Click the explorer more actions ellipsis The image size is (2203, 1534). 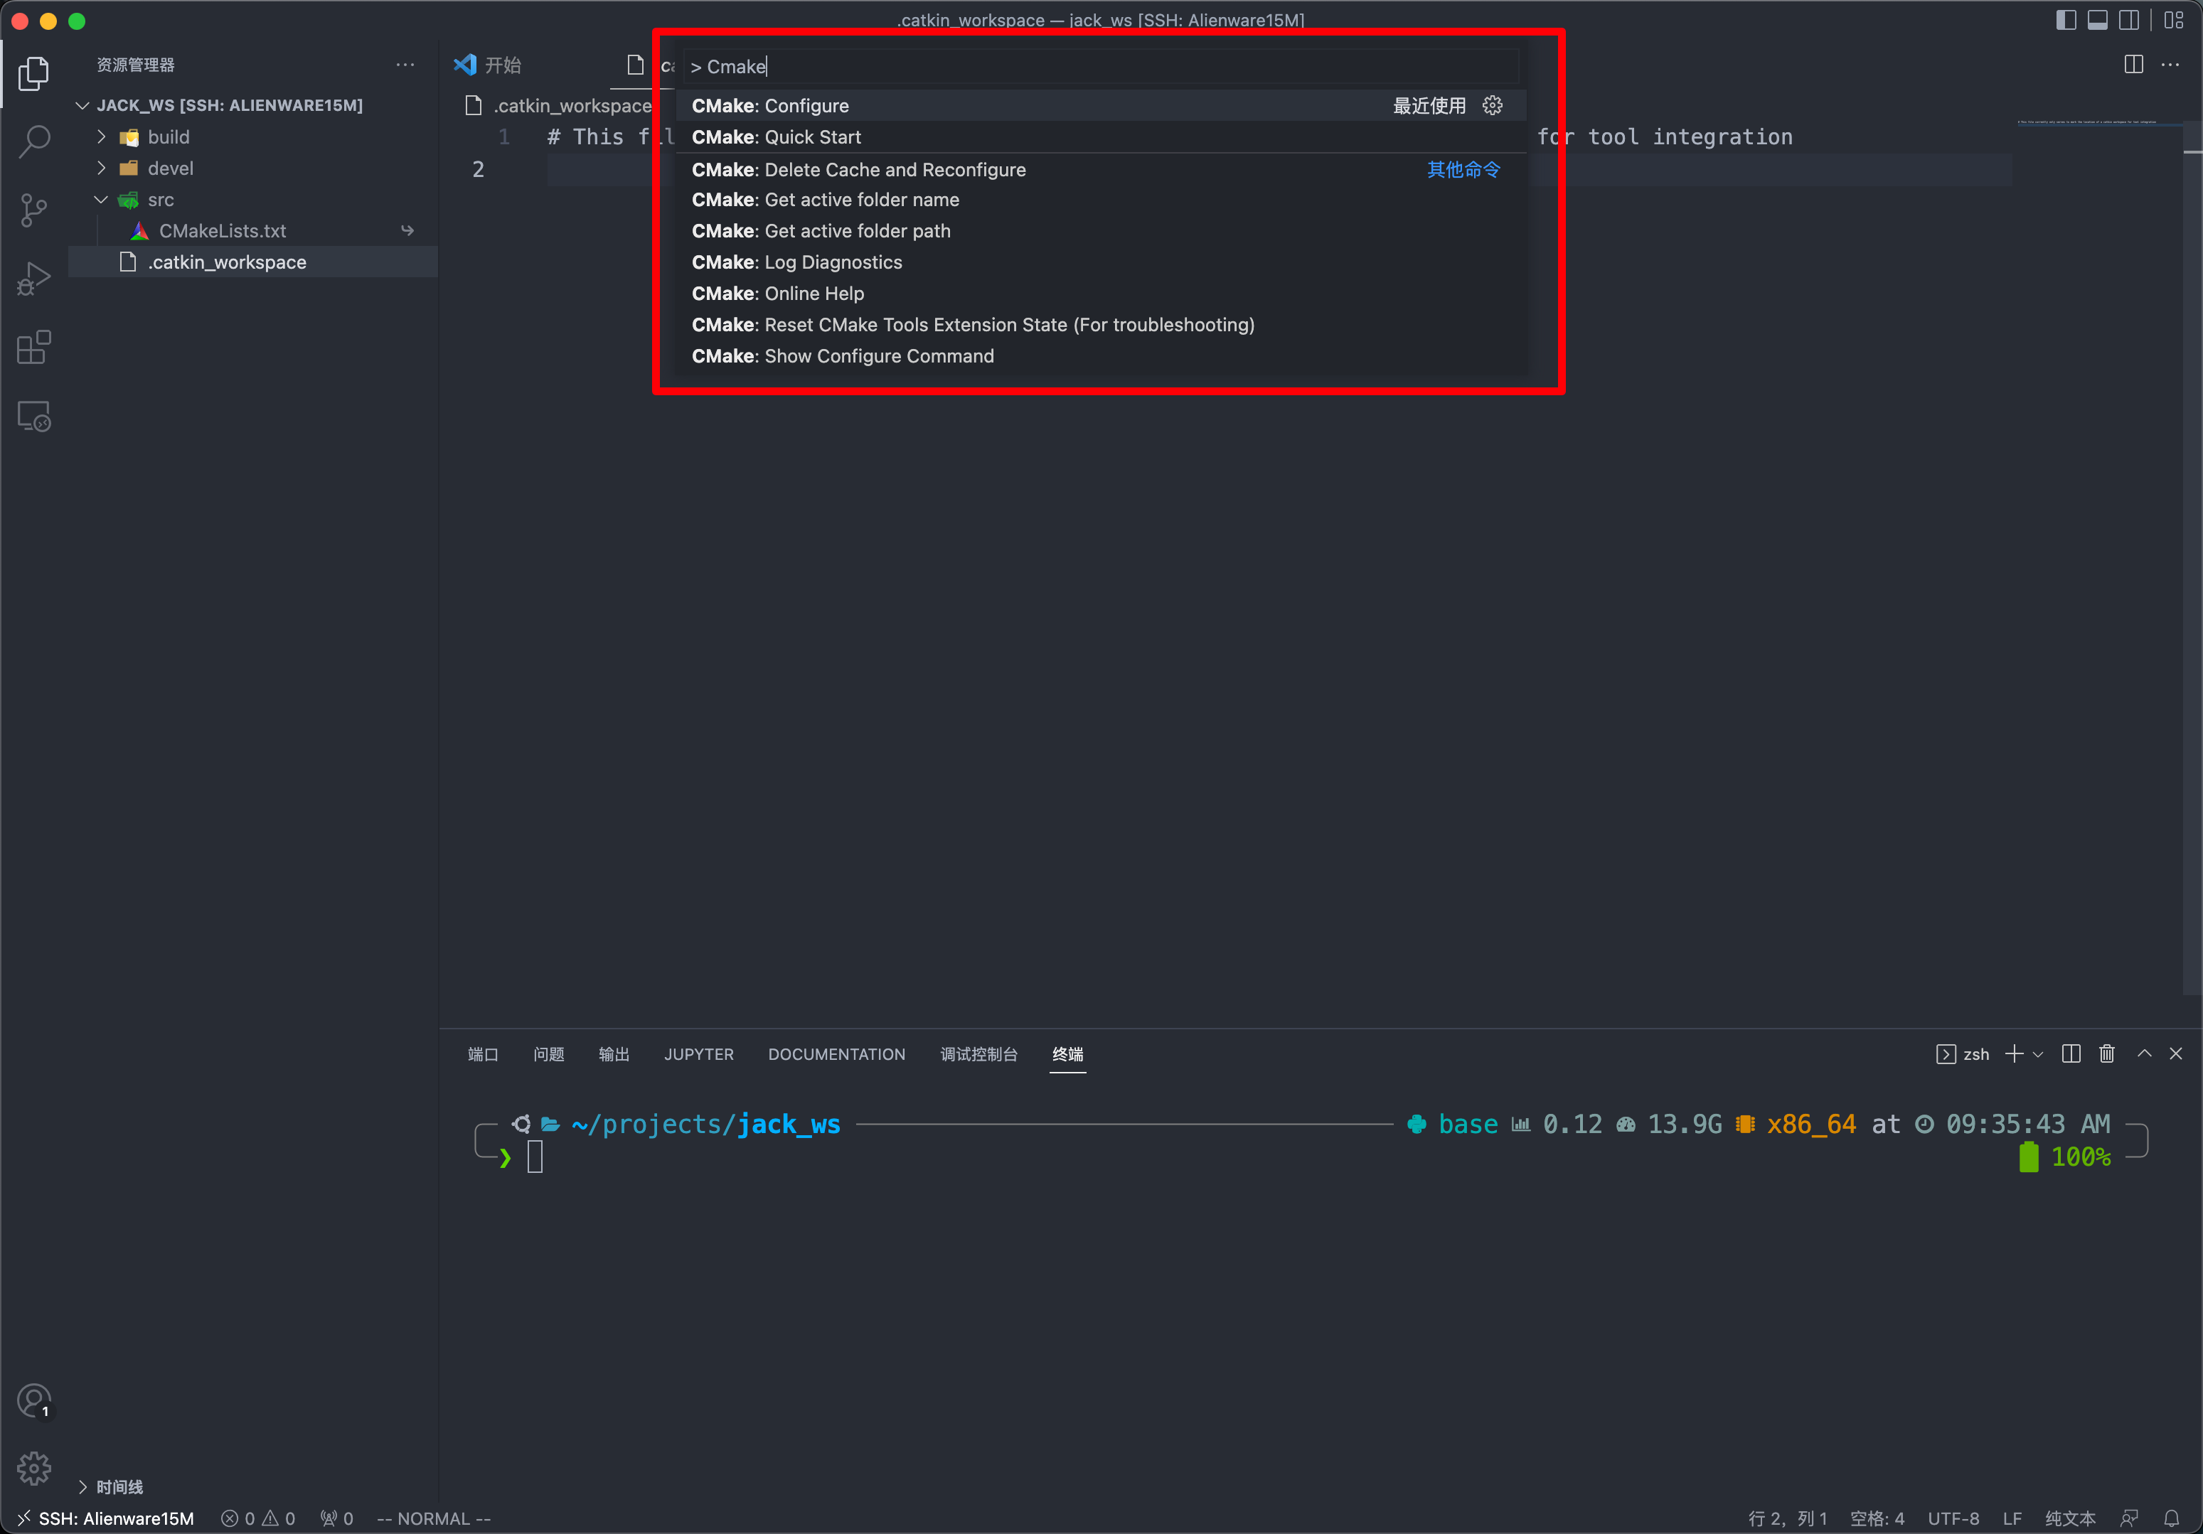pyautogui.click(x=405, y=65)
